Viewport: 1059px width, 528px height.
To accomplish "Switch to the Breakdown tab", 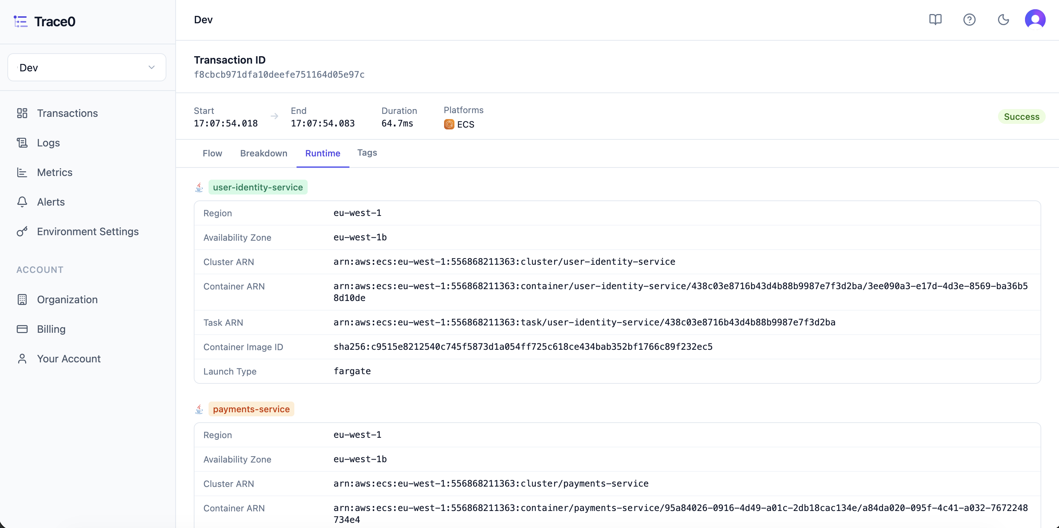I will point(264,153).
